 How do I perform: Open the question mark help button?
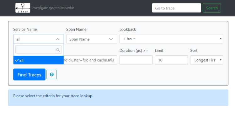[51, 75]
